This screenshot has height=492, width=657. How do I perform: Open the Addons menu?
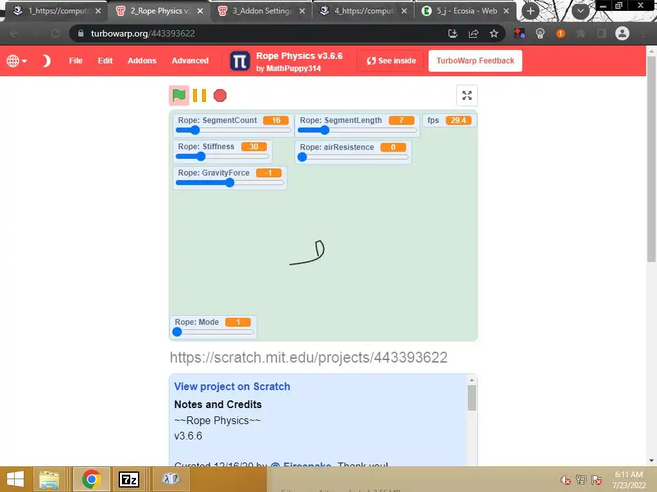coord(142,61)
